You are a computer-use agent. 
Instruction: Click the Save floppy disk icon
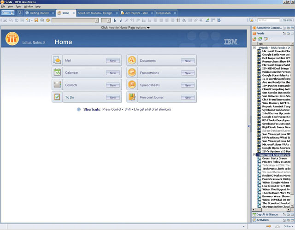point(36,20)
